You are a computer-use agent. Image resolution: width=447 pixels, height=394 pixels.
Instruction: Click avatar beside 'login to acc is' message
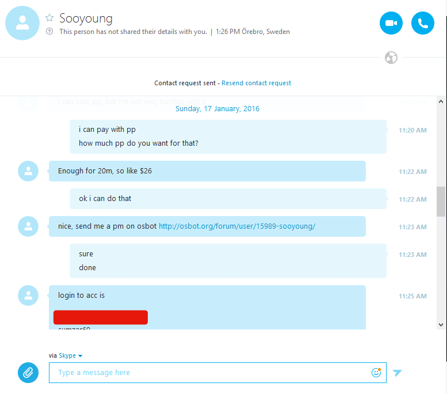coord(28,295)
